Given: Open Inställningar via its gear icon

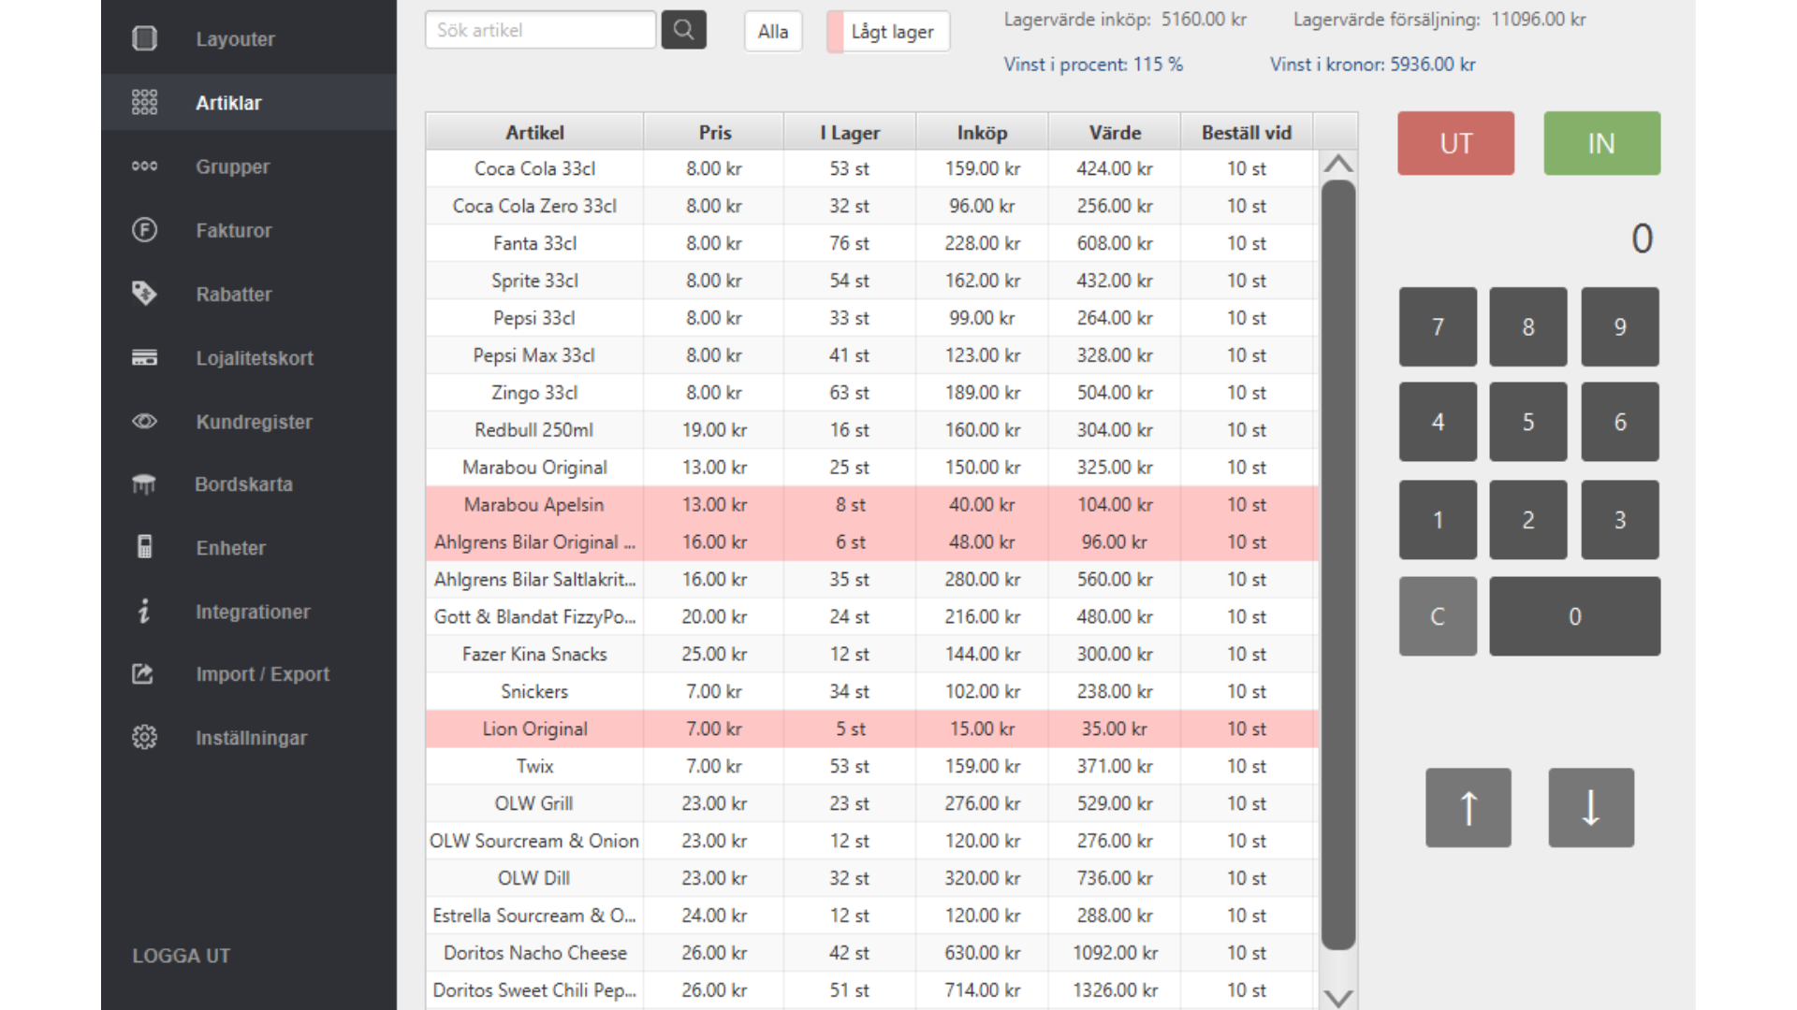Looking at the screenshot, I should (144, 737).
